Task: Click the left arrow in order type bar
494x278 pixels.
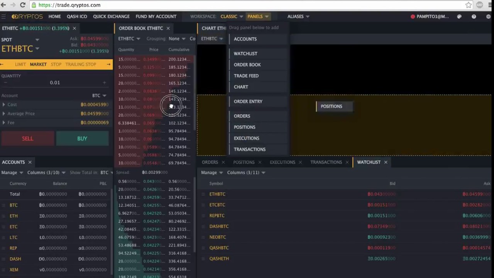Action: click(x=2, y=64)
